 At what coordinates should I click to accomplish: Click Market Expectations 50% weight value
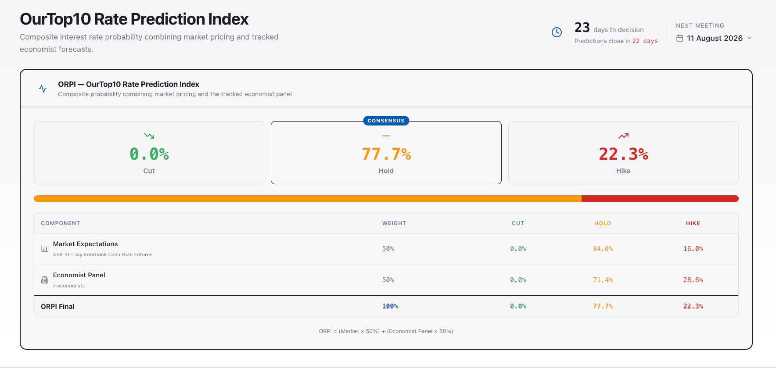[388, 249]
